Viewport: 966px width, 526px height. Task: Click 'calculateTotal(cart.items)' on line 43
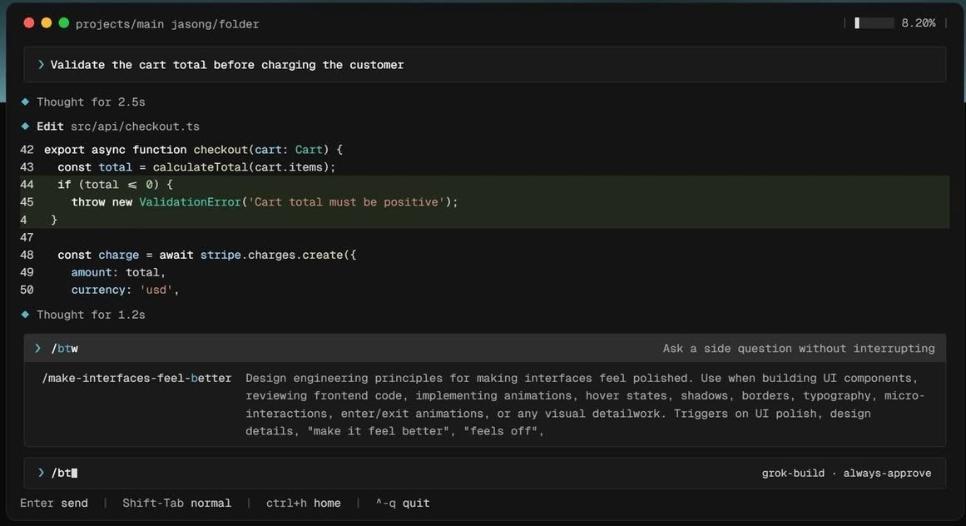click(x=241, y=167)
